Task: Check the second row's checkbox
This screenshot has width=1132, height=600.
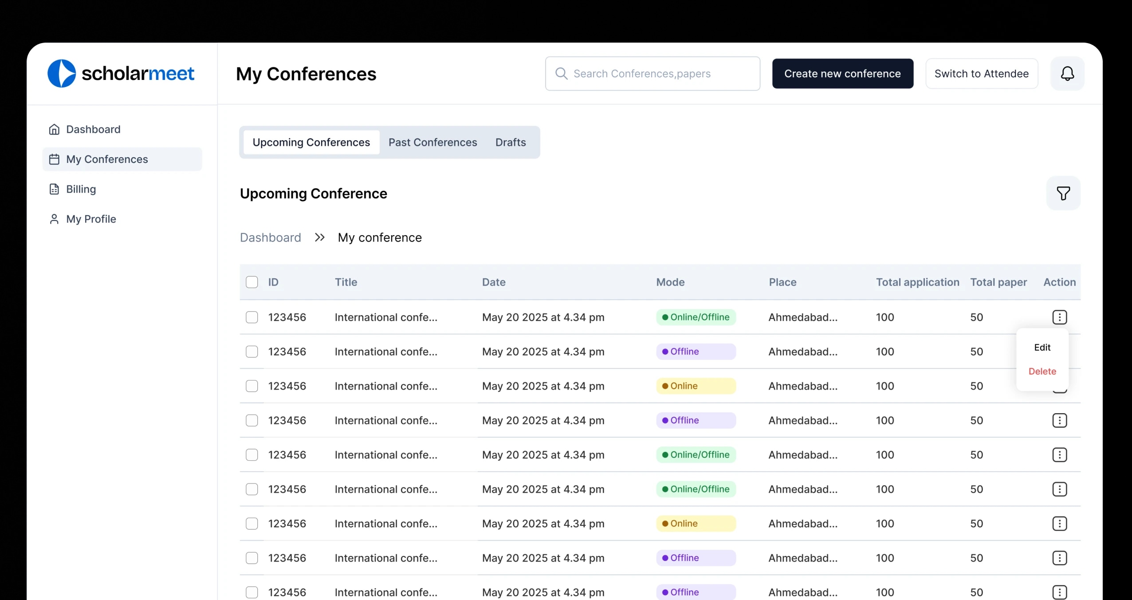Action: (252, 351)
